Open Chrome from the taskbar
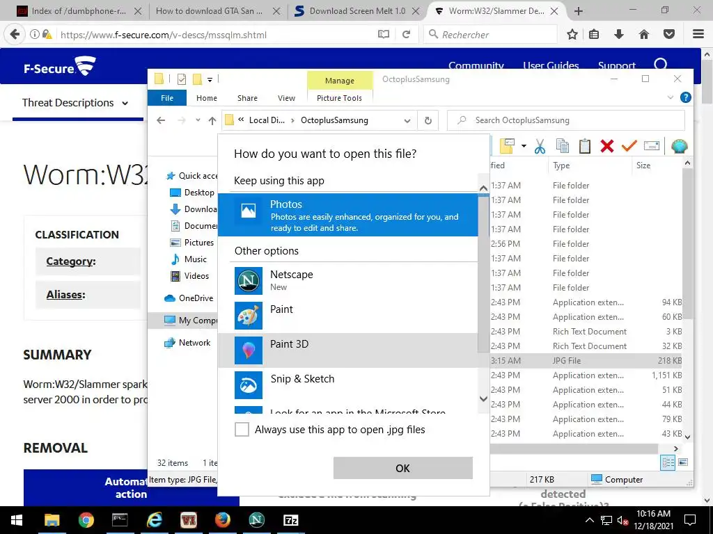Image resolution: width=713 pixels, height=534 pixels. pyautogui.click(x=86, y=520)
